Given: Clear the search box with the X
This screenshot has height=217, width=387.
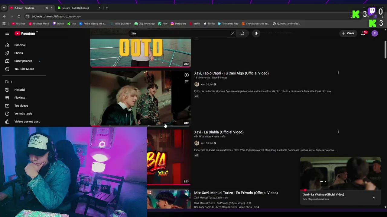Looking at the screenshot, I should 233,33.
